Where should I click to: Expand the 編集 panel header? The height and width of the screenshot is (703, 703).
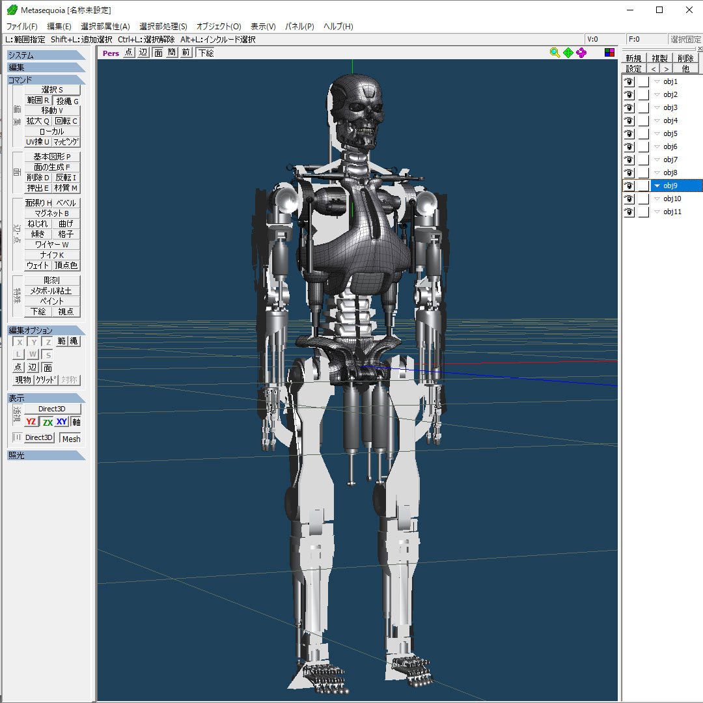(x=46, y=67)
